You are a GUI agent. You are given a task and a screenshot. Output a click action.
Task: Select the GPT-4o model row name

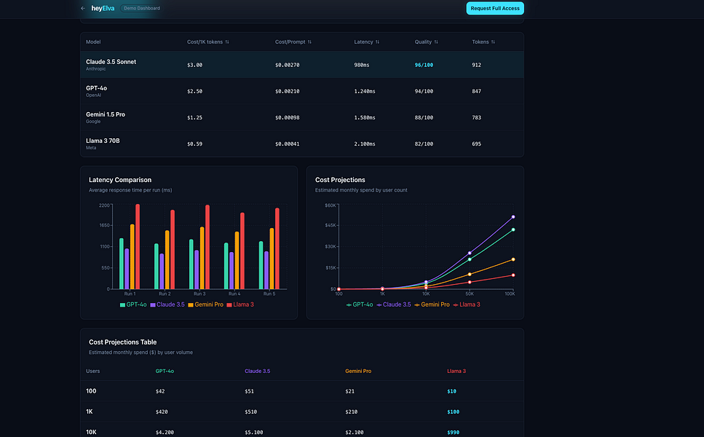pos(97,88)
